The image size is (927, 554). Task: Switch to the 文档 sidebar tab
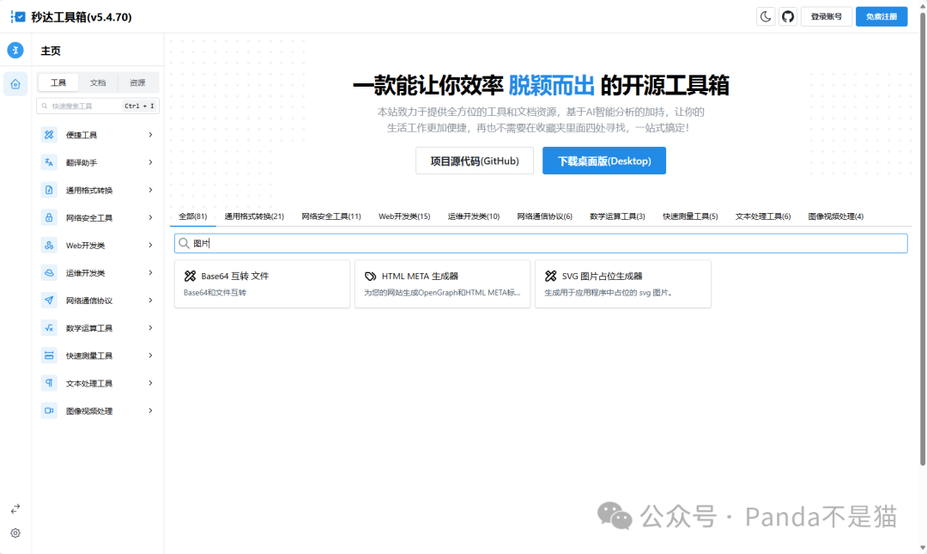click(x=98, y=82)
